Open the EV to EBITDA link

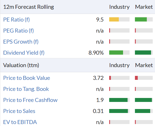[20, 122]
